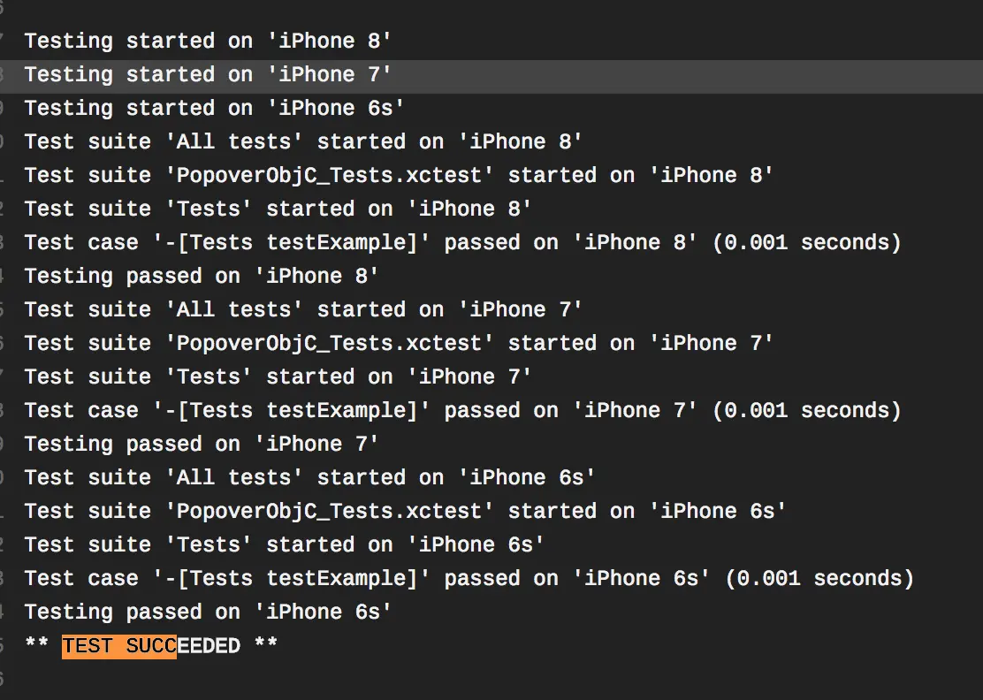The width and height of the screenshot is (983, 700).
Task: Click the "(0.001 seconds)" text on the iPhone 6s line
Action: (819, 579)
